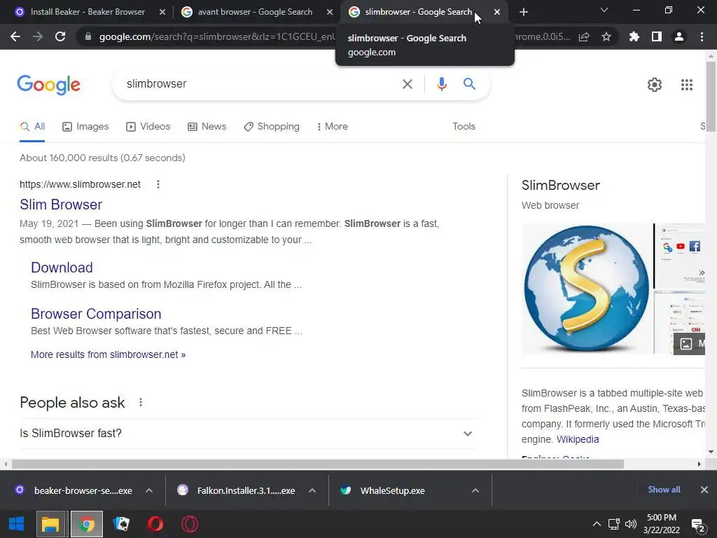Viewport: 717px width, 538px height.
Task: Open the tab search dropdown
Action: click(x=604, y=10)
